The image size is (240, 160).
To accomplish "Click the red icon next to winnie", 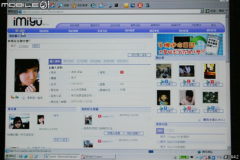I will pyautogui.click(x=100, y=116).
